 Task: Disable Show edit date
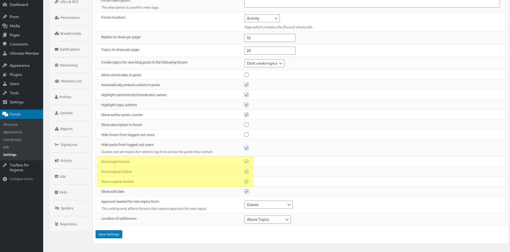pos(246,191)
